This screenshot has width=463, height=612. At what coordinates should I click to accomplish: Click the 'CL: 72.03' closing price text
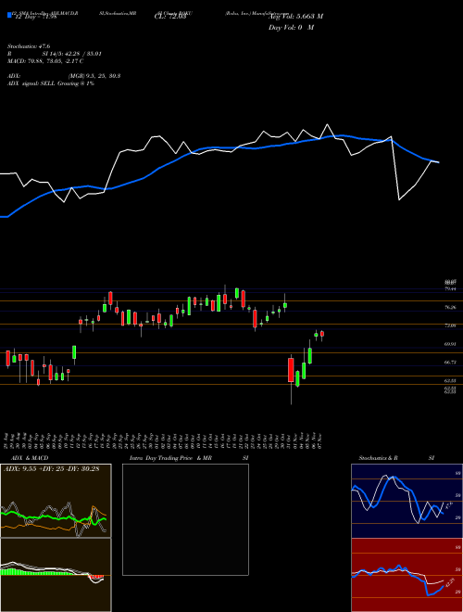pos(170,17)
